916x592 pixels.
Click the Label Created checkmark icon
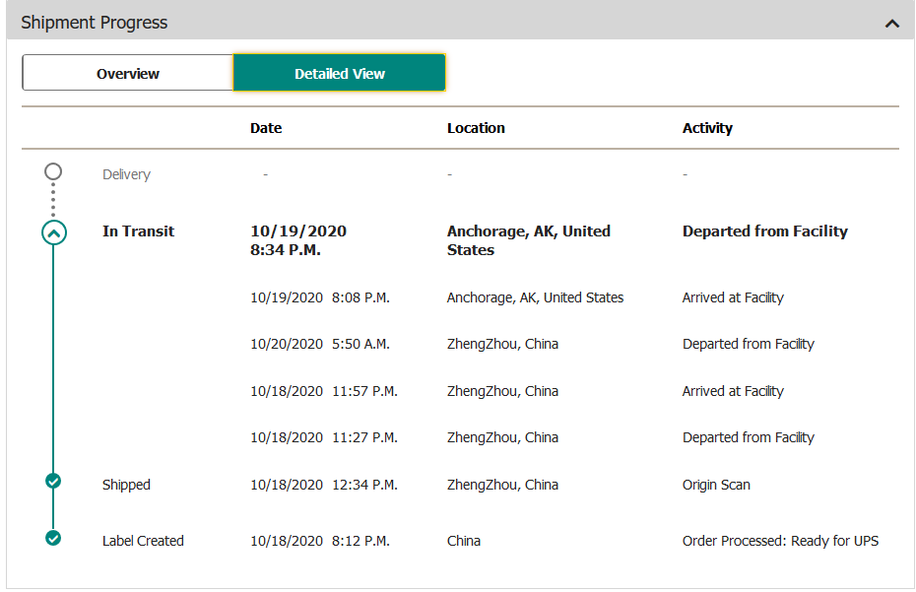coord(53,538)
